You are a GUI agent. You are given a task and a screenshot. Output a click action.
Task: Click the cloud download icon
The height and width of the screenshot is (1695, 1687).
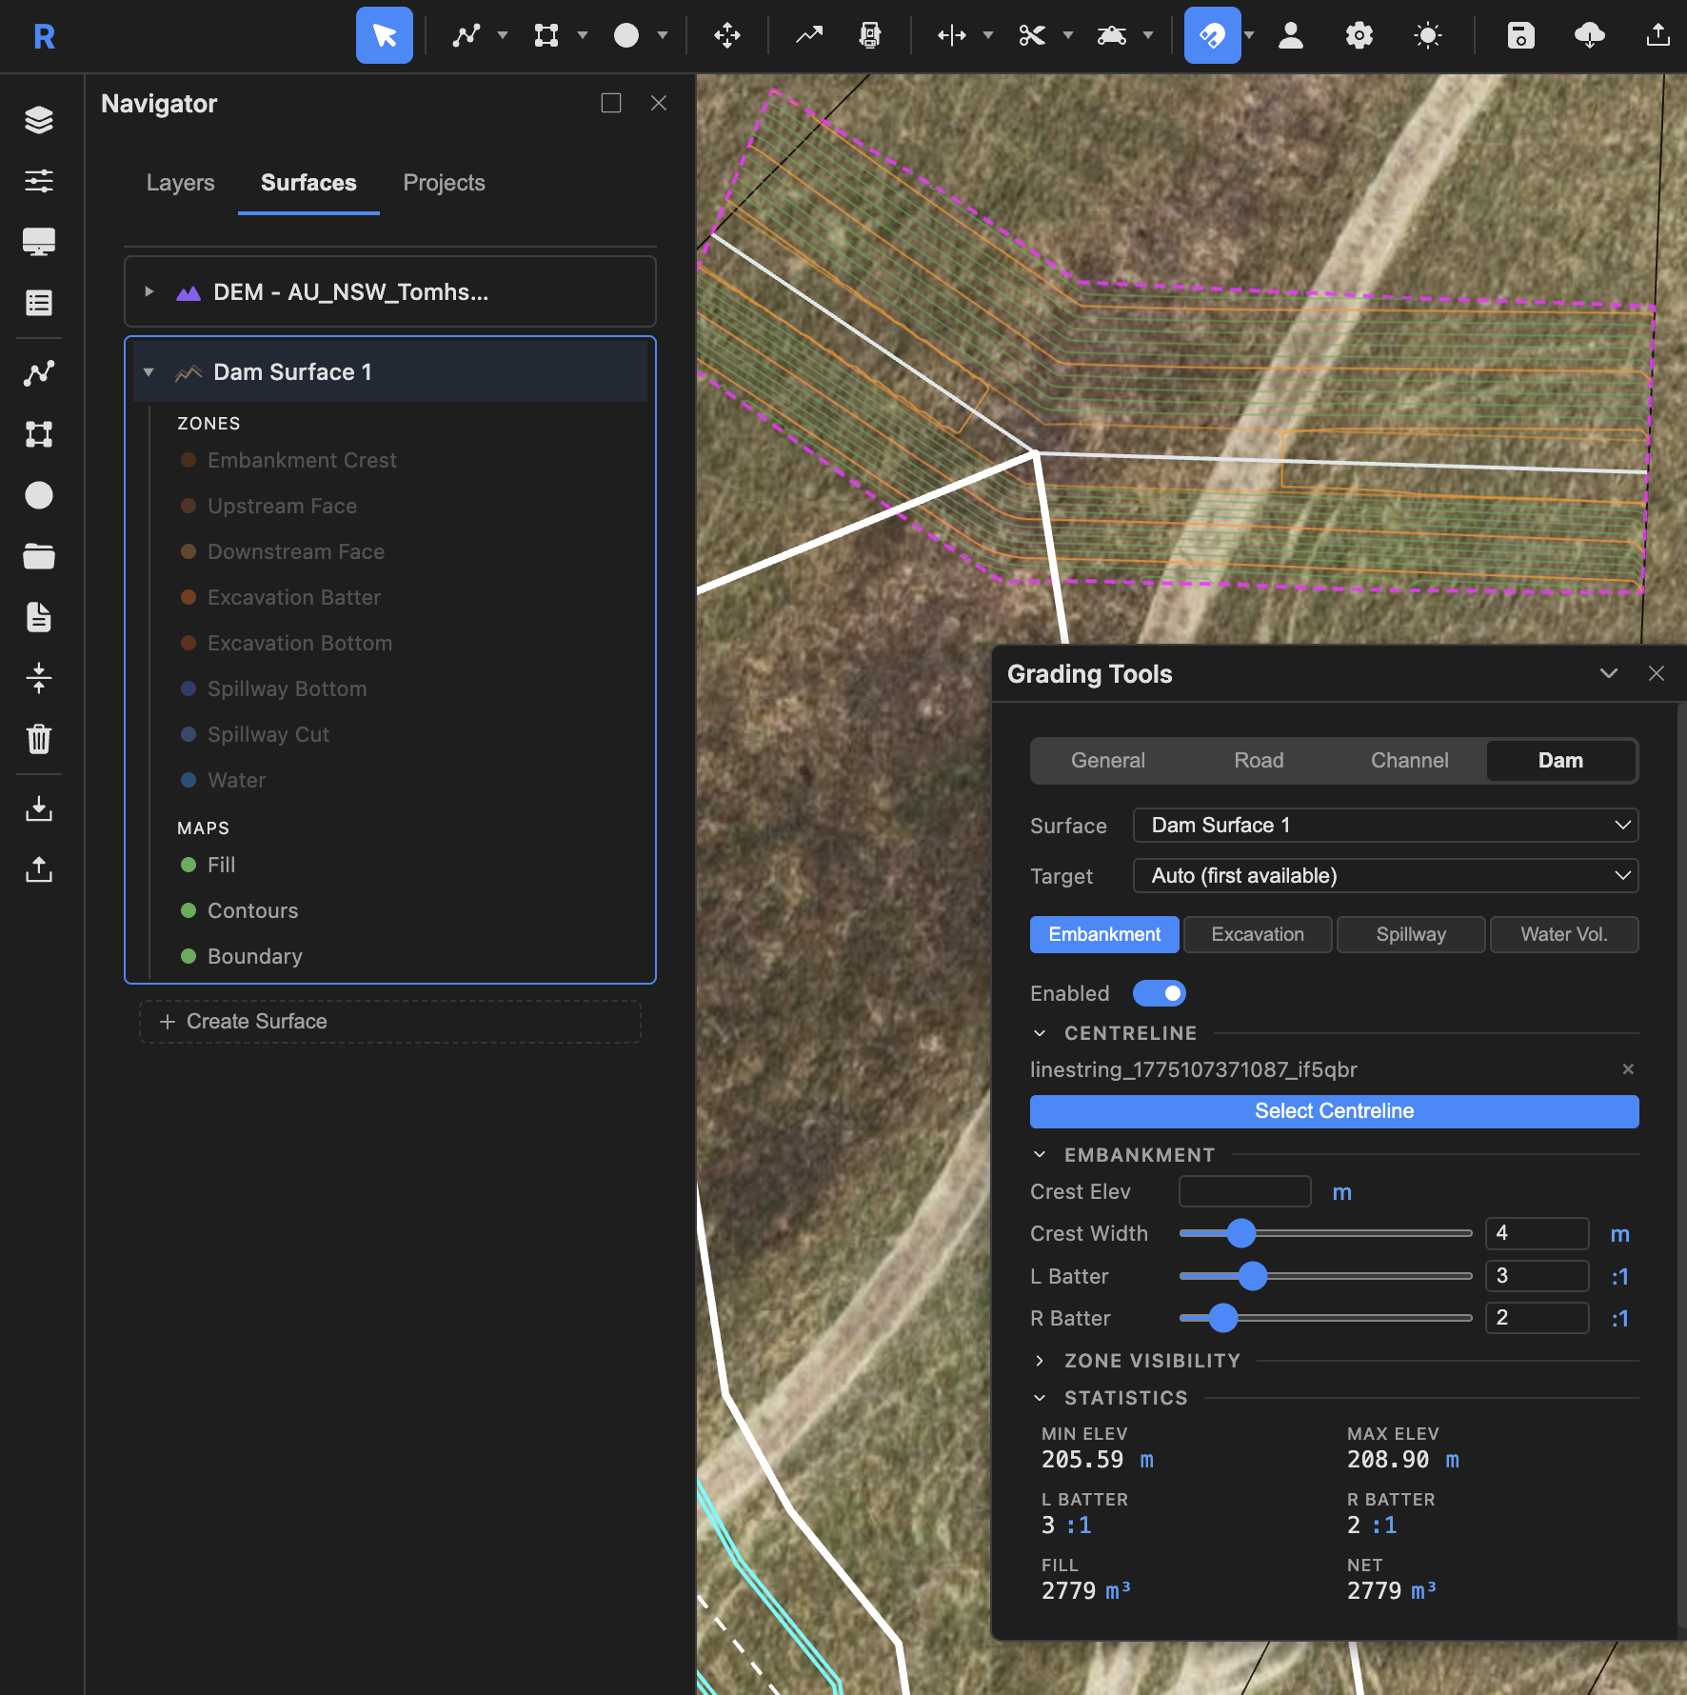click(1589, 36)
